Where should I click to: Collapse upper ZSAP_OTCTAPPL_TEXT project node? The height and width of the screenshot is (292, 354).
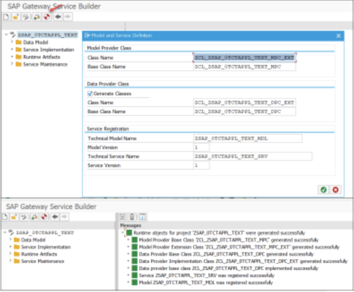[6, 34]
